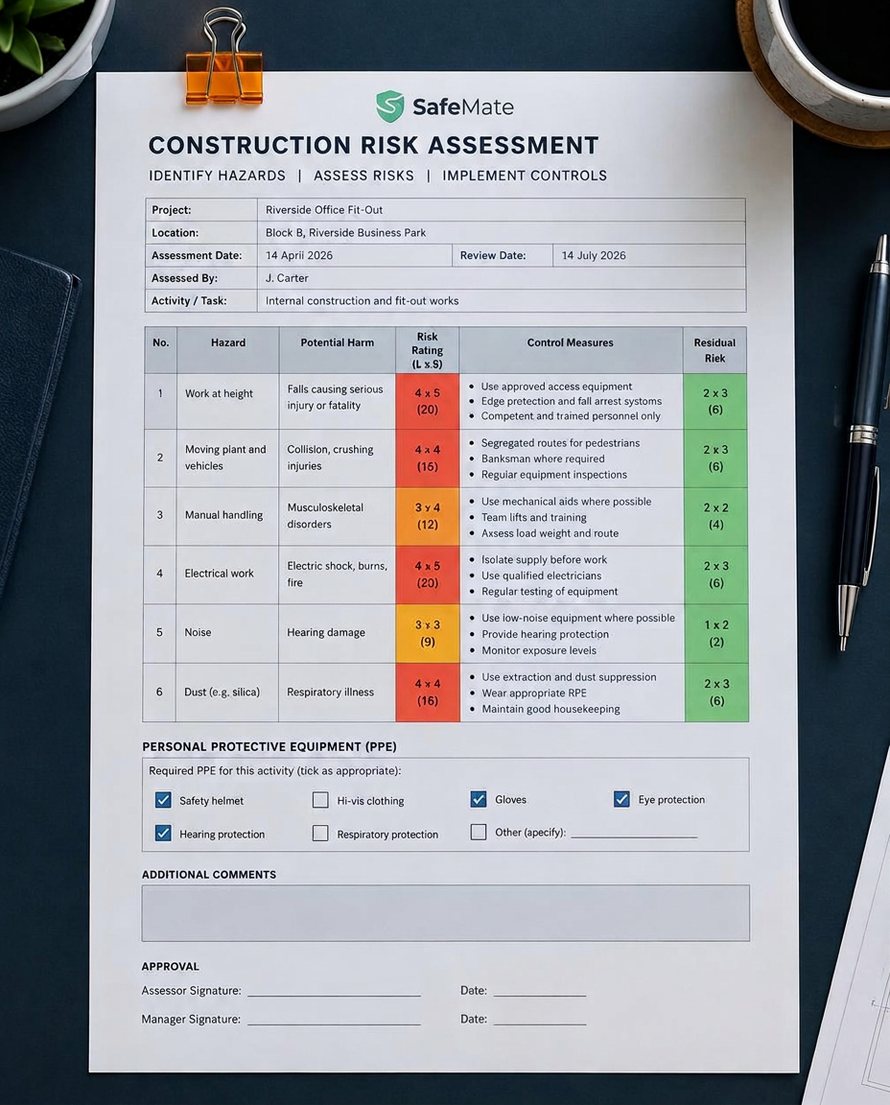The image size is (890, 1105).
Task: Click 'Block B, Riverside Business Park' location value
Action: coord(345,232)
